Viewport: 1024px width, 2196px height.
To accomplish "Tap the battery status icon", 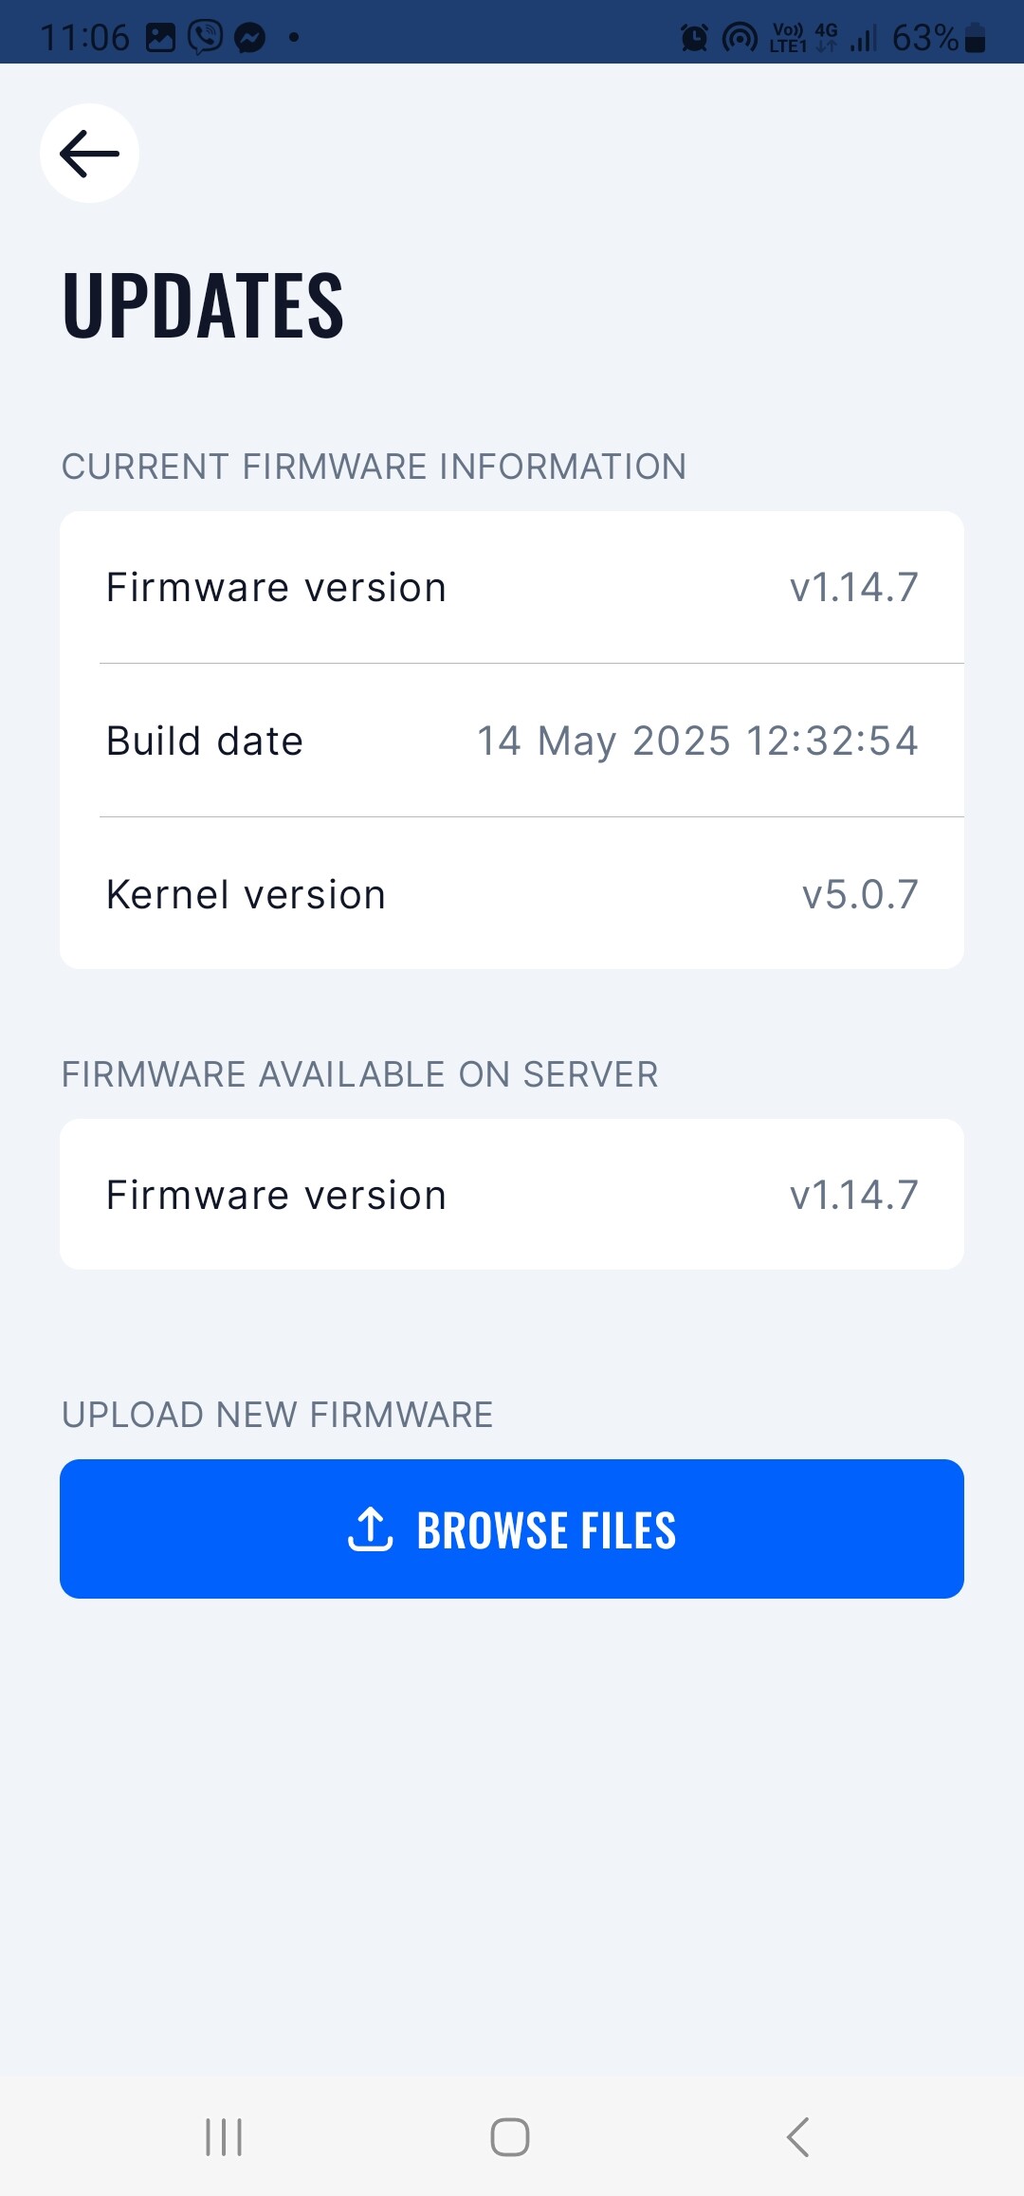I will (x=975, y=38).
